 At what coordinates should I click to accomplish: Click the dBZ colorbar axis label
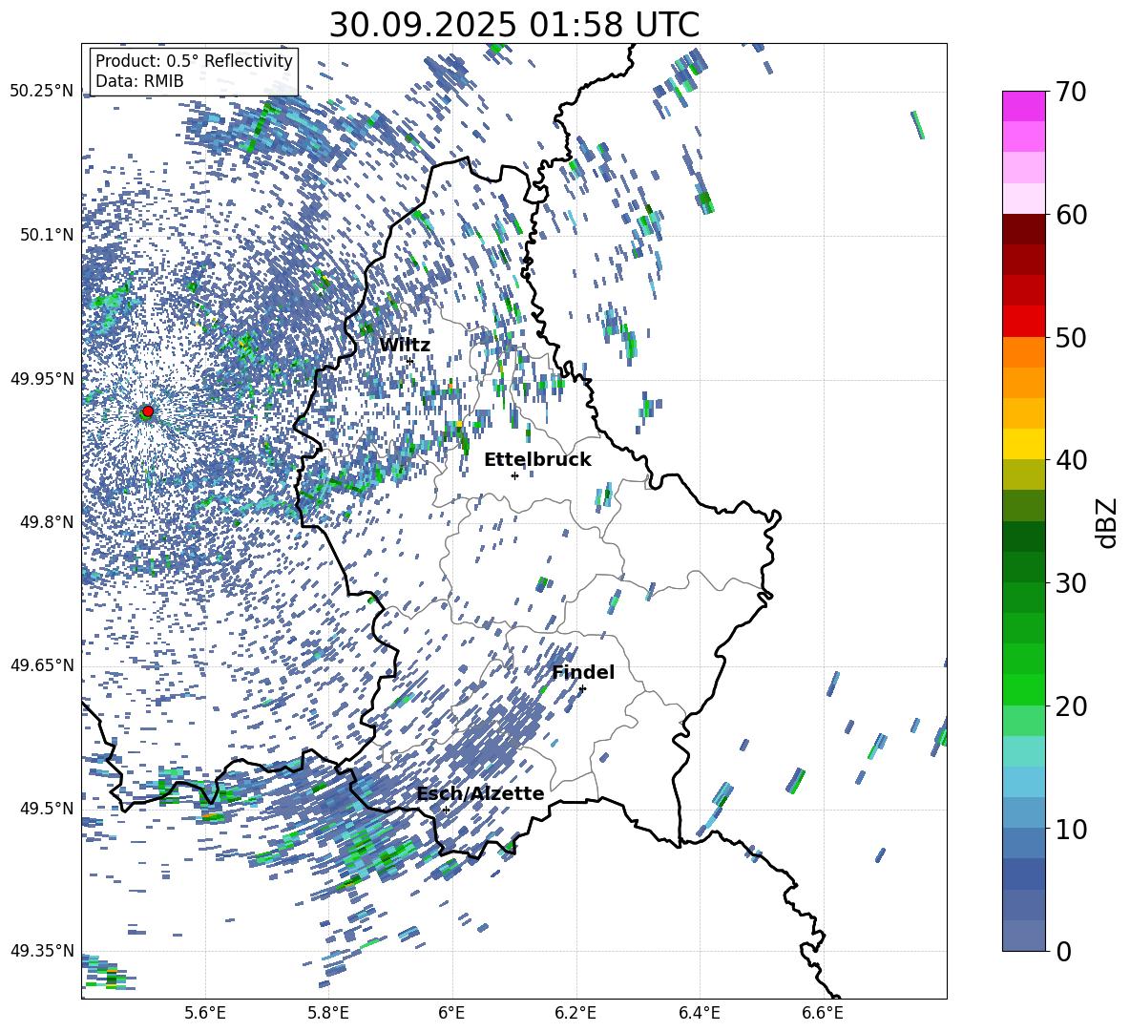point(1108,522)
